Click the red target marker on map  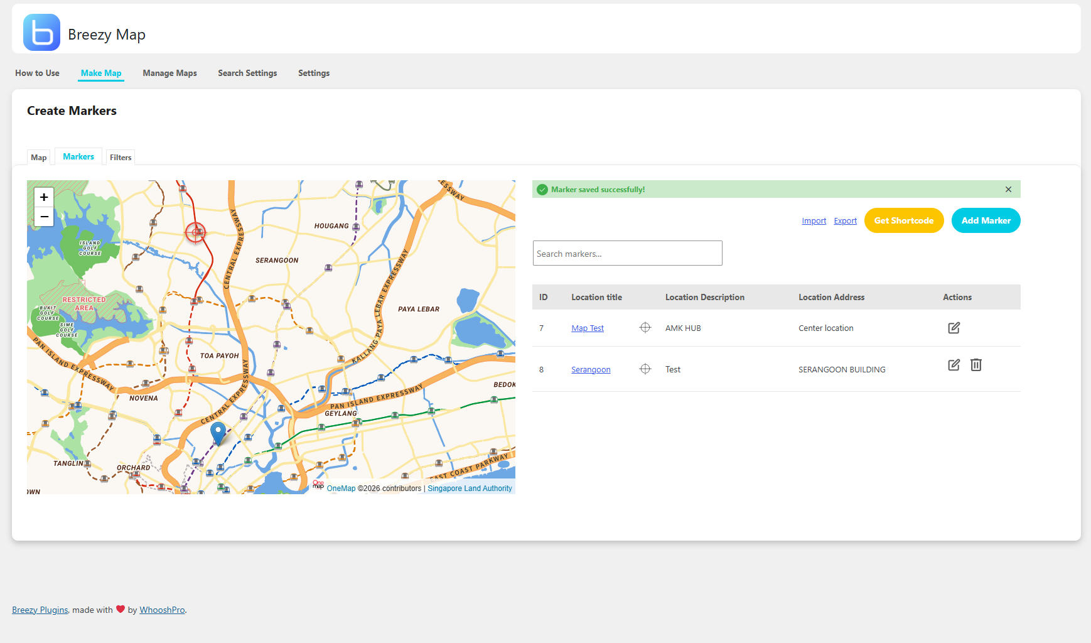click(196, 232)
